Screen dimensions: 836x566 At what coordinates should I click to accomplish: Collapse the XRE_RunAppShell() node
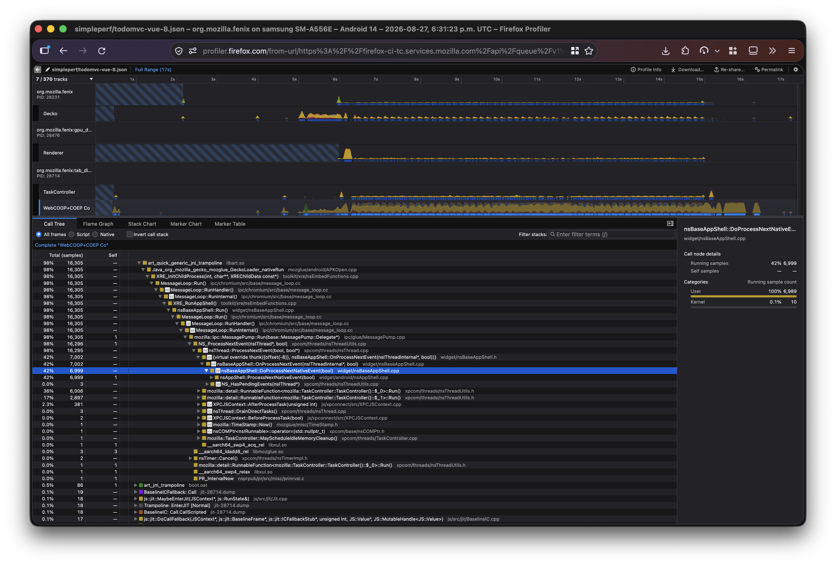point(164,303)
